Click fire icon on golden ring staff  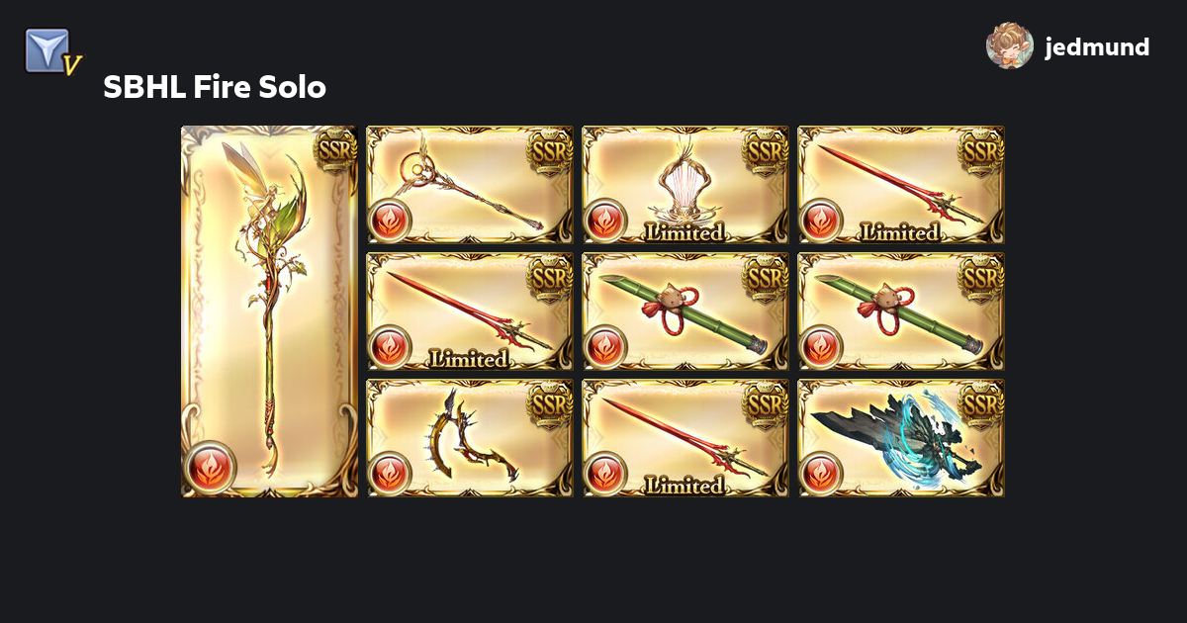[390, 220]
